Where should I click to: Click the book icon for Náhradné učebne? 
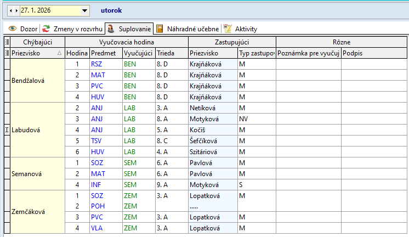[160, 29]
